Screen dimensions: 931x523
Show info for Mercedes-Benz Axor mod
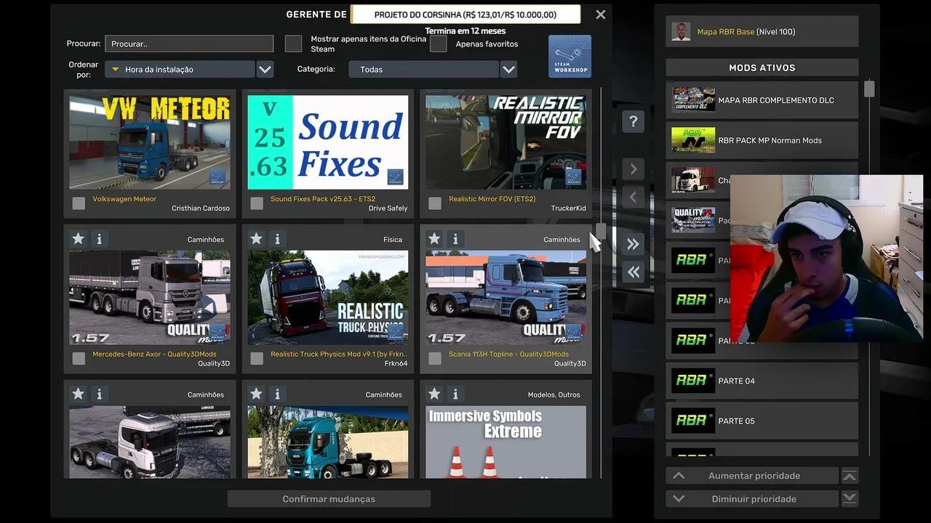100,239
